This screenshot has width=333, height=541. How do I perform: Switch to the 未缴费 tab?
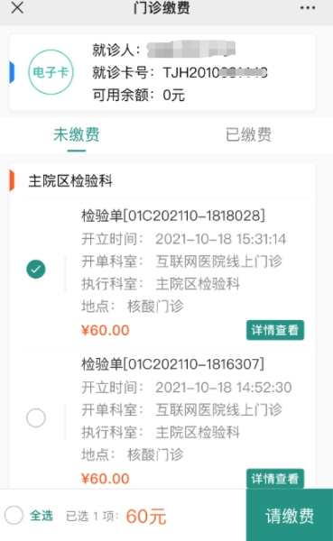coord(77,134)
